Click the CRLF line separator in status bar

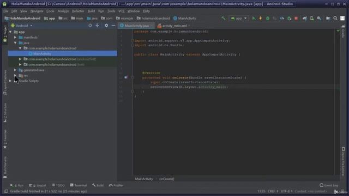273,191
